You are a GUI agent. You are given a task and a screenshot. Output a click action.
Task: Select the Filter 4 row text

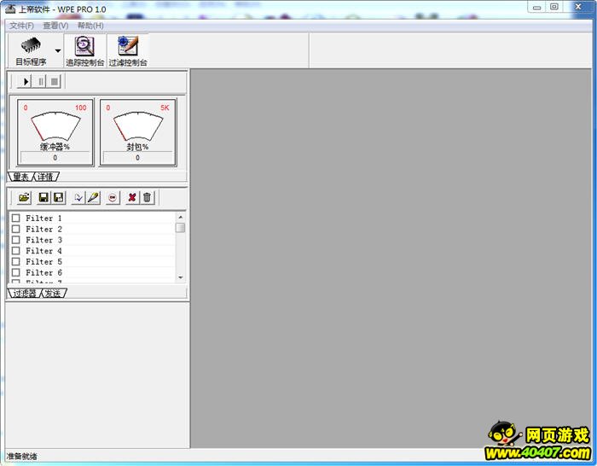coord(43,251)
